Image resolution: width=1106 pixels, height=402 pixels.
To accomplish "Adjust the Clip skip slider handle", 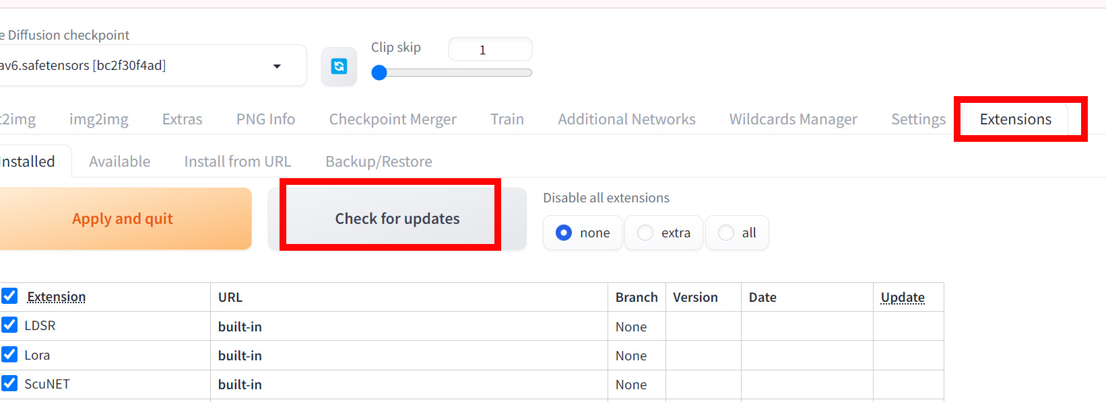I will pyautogui.click(x=379, y=73).
